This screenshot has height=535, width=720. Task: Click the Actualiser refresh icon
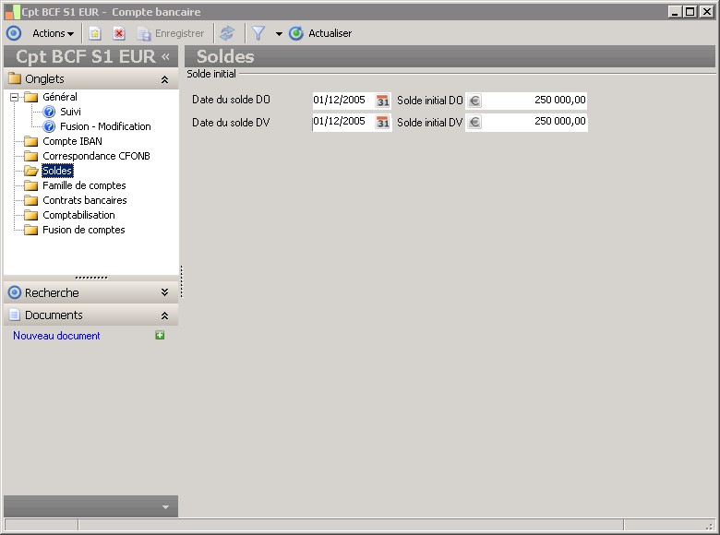point(296,33)
